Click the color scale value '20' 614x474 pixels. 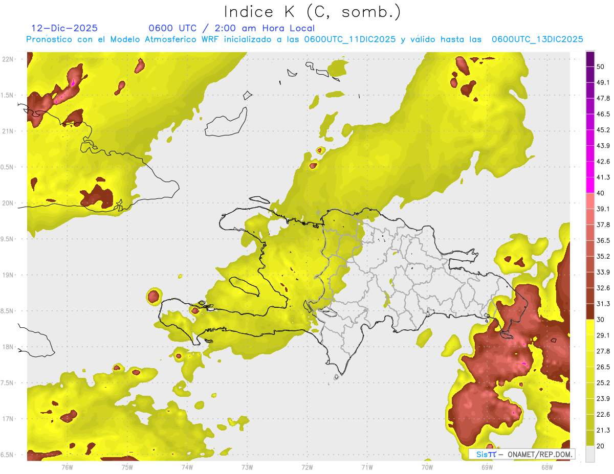pyautogui.click(x=601, y=446)
